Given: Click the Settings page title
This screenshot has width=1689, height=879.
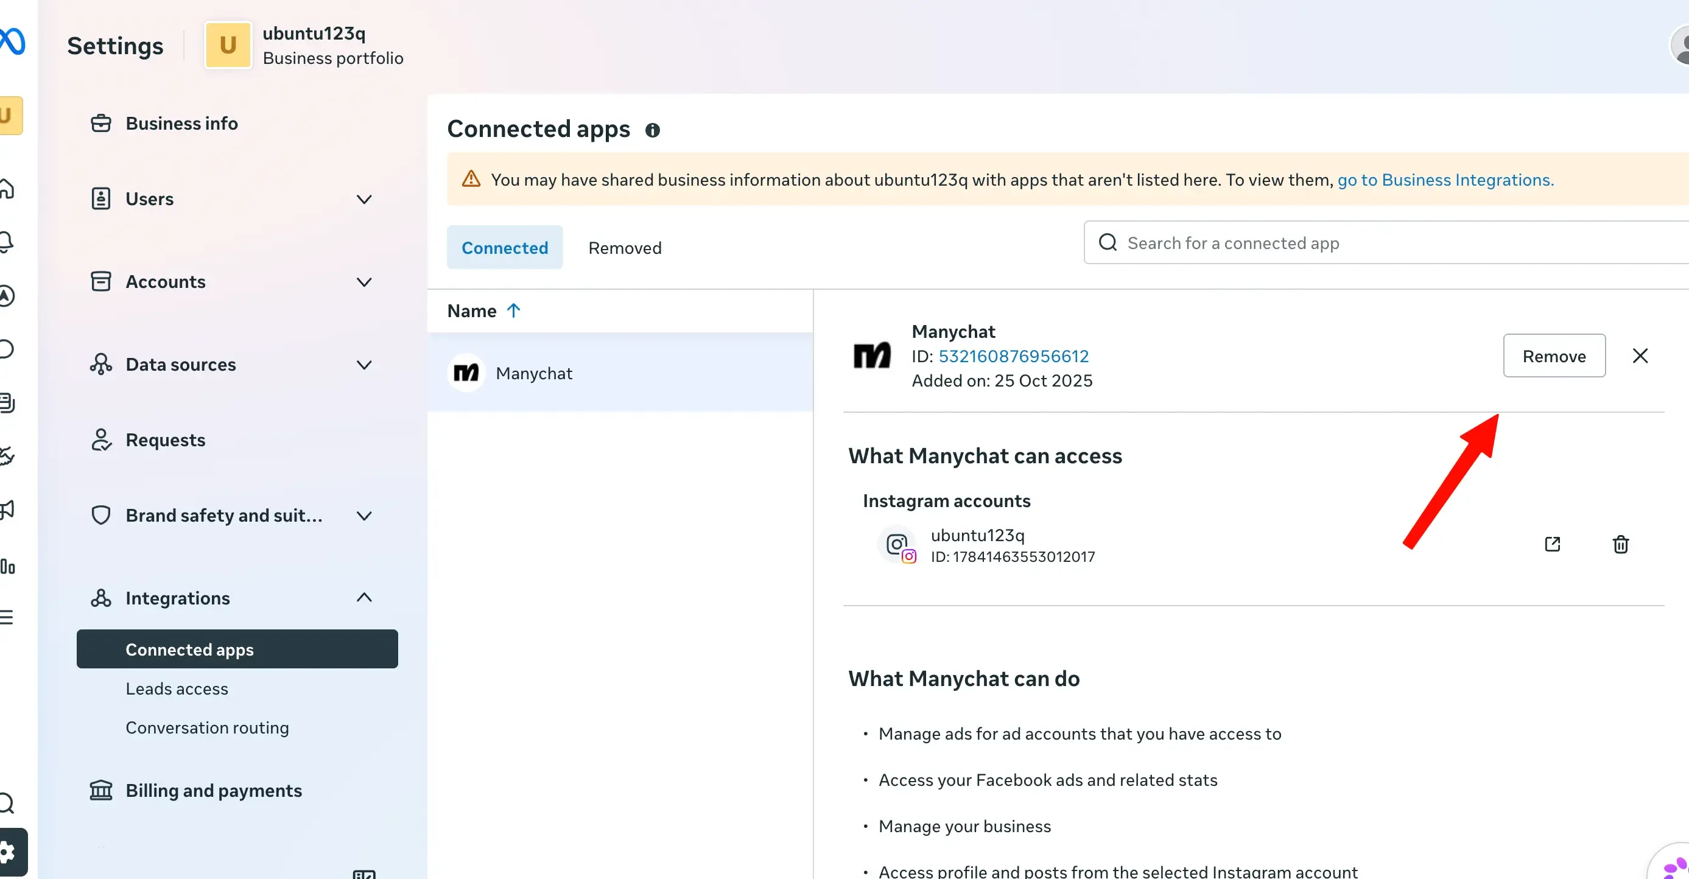Looking at the screenshot, I should 114,45.
